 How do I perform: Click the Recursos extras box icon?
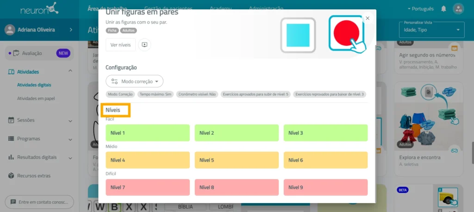11,176
